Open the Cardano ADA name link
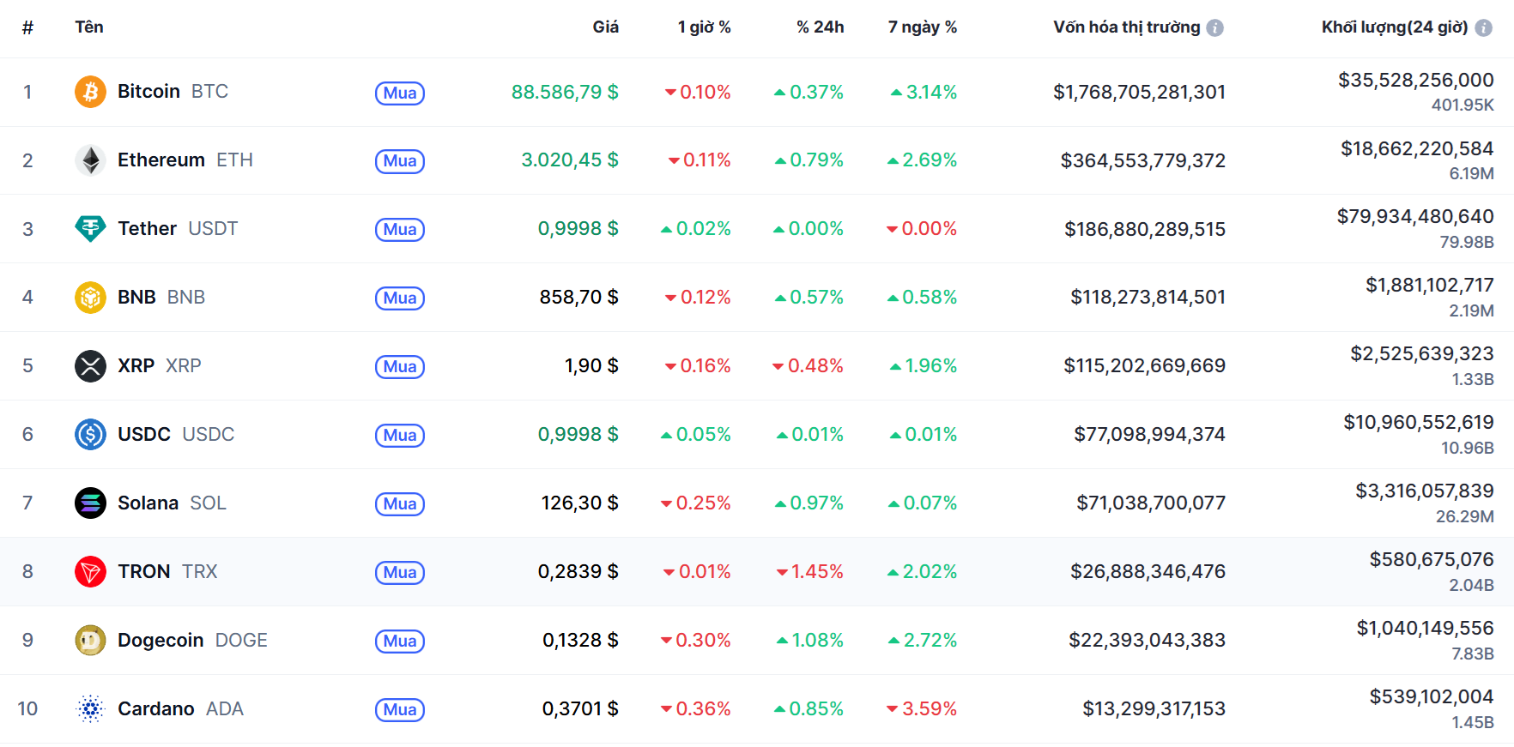Viewport: 1514px width, 747px height. point(180,709)
